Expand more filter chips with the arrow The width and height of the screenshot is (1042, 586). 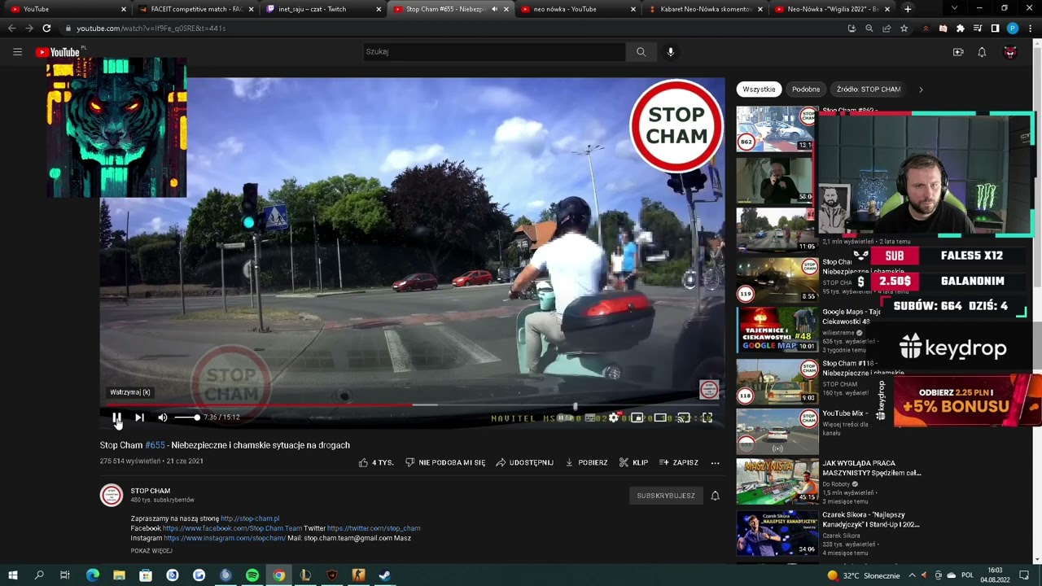[x=921, y=90]
